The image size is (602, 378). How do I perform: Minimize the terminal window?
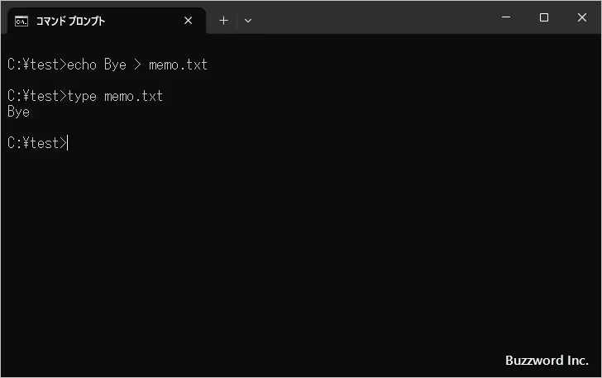click(506, 18)
